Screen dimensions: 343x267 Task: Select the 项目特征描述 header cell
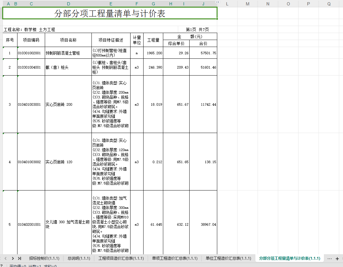point(111,40)
